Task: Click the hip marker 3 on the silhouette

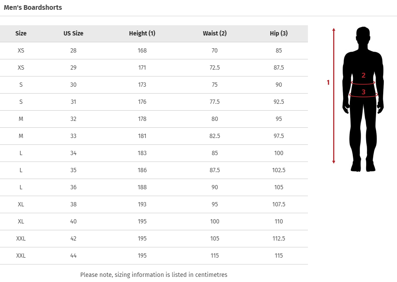Action: 363,92
